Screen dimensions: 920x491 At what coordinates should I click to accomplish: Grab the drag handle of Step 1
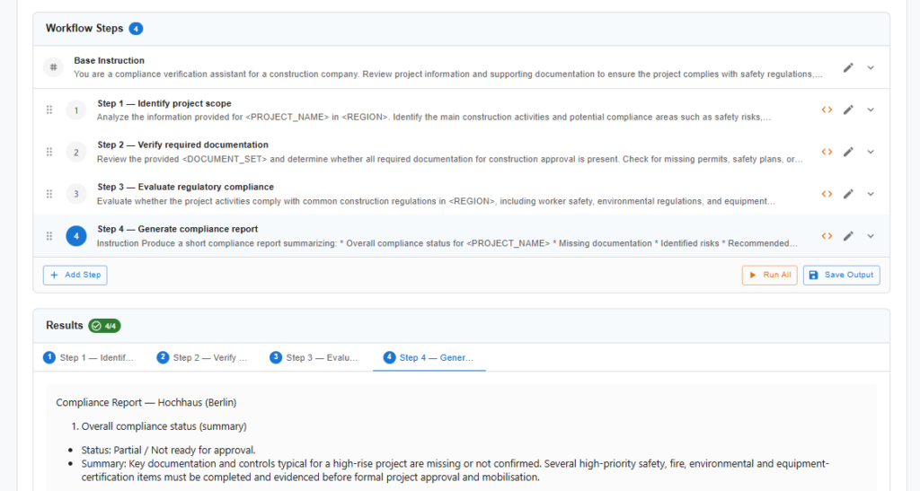pyautogui.click(x=49, y=110)
